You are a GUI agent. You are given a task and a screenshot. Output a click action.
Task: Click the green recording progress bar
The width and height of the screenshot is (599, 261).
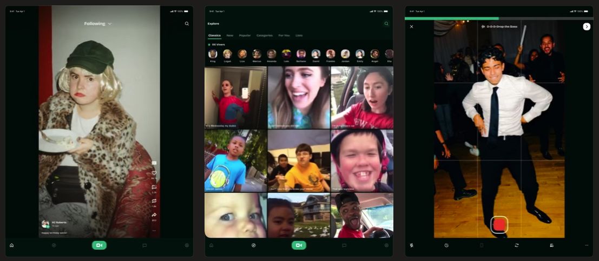452,18
